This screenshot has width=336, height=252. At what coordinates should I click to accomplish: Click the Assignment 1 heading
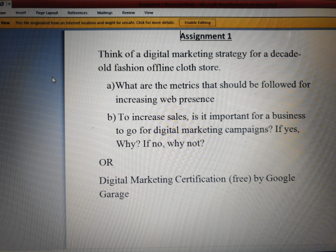pyautogui.click(x=206, y=36)
